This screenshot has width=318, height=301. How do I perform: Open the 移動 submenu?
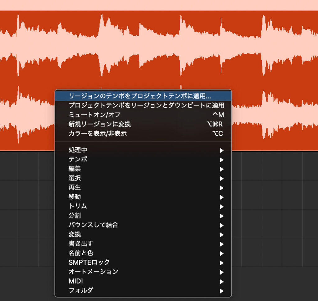click(143, 197)
